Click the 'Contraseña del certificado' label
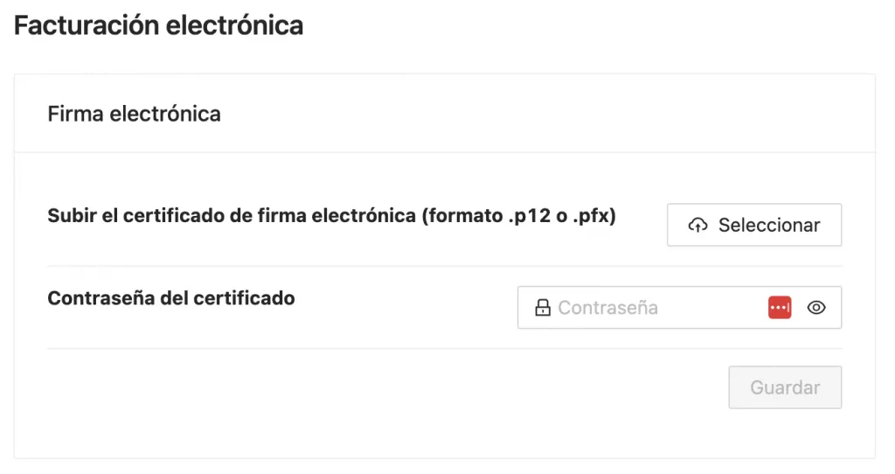The image size is (895, 474). tap(171, 298)
